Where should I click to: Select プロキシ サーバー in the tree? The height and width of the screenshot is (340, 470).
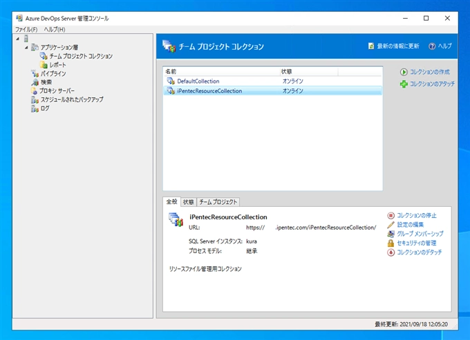point(57,90)
